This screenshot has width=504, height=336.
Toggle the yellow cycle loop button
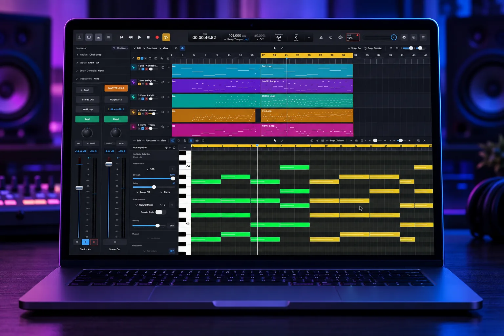point(166,37)
